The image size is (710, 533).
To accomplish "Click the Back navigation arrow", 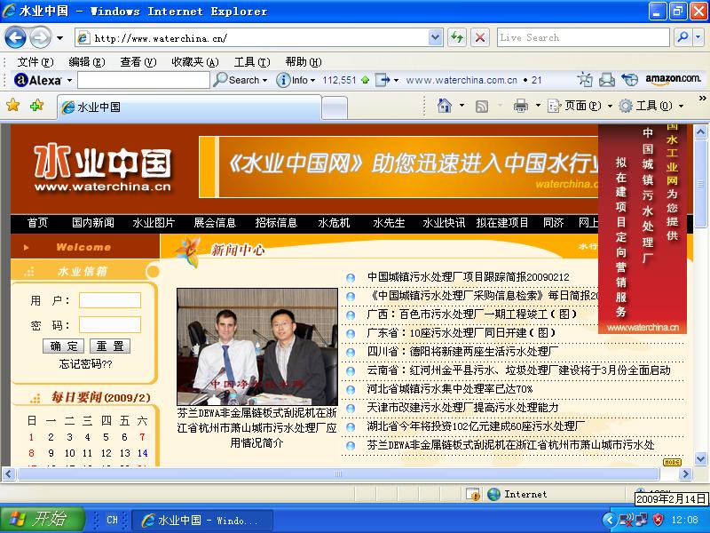I will coord(14,37).
